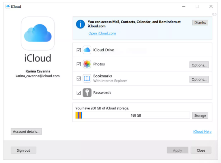Screen dimensions: 221x163
Task: Click the Bookmarks book icon
Action: pyautogui.click(x=87, y=78)
